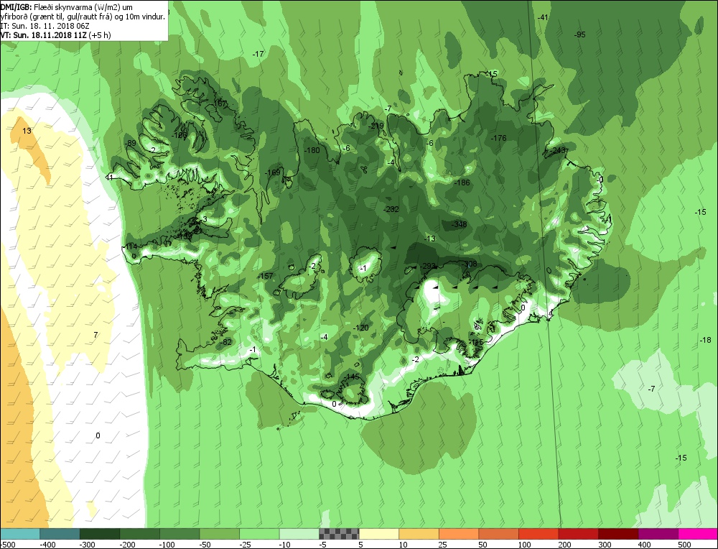Click the '200' label on the color scale
718x549 pixels.
pyautogui.click(x=564, y=545)
